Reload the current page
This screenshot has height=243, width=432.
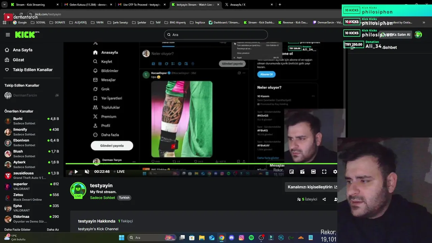(x=21, y=14)
